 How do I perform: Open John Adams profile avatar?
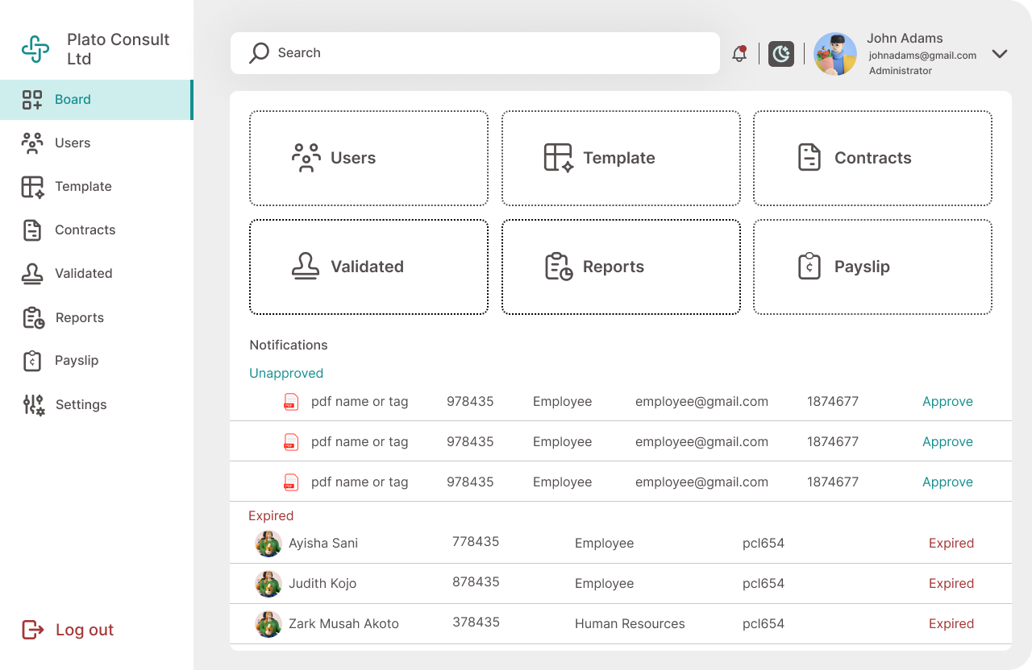click(x=835, y=54)
